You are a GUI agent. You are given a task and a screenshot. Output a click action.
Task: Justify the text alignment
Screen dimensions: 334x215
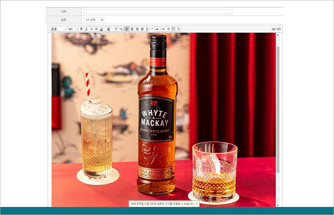coord(142,29)
